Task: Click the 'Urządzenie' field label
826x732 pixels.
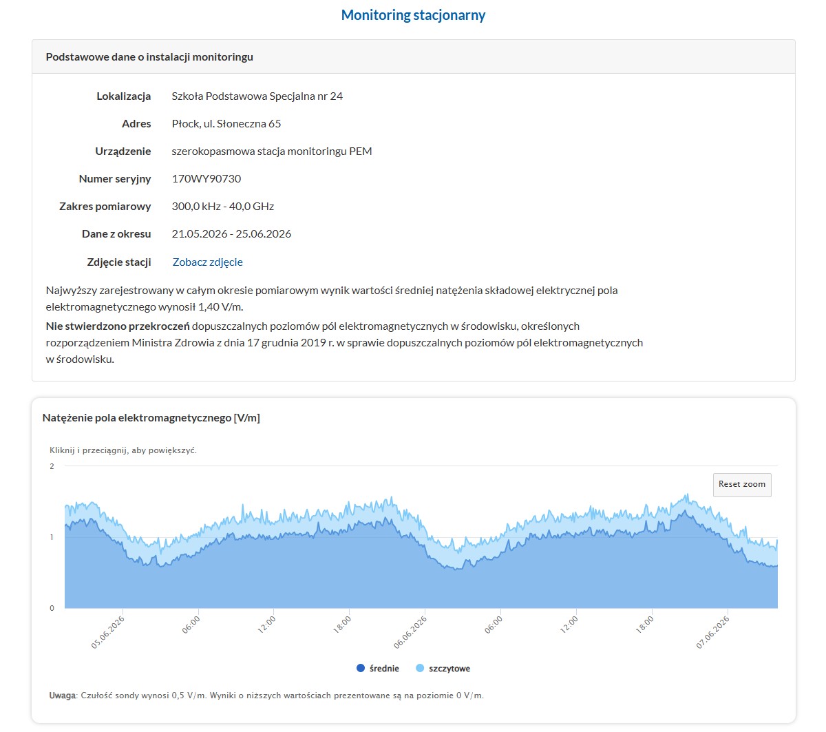Action: click(x=123, y=151)
